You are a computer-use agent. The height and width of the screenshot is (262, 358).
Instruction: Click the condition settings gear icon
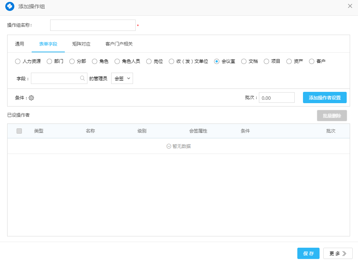tap(31, 98)
